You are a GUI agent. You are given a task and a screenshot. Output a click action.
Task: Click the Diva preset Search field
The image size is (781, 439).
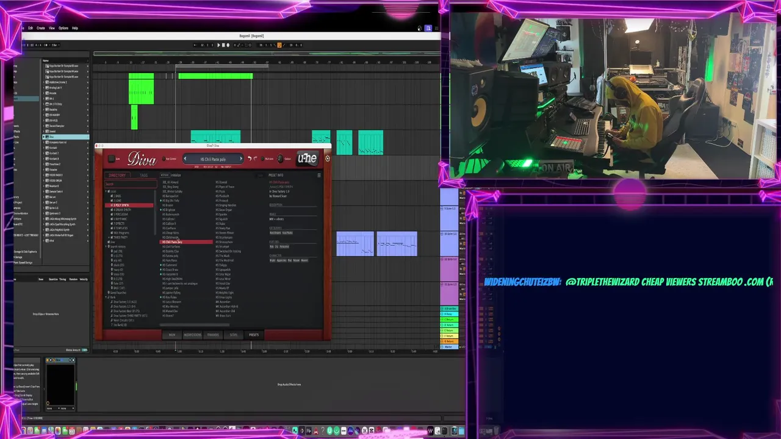(131, 184)
